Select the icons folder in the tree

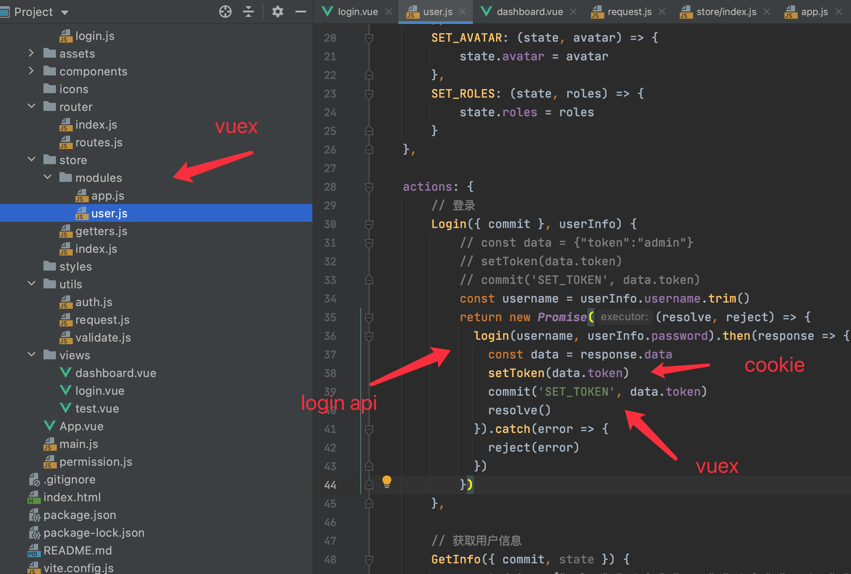[66, 89]
